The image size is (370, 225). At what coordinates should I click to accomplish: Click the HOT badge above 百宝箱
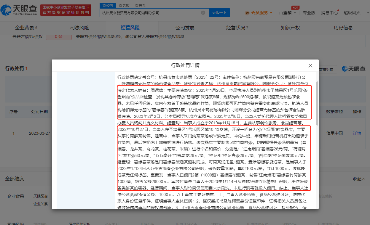[295, 7]
